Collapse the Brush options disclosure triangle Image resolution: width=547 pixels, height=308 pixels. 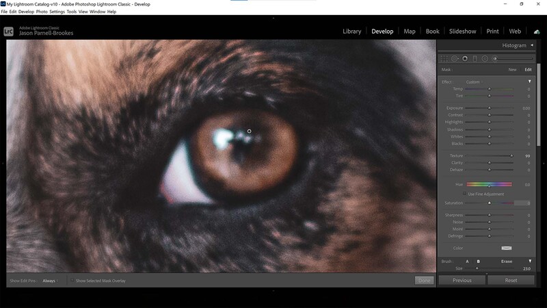530,261
